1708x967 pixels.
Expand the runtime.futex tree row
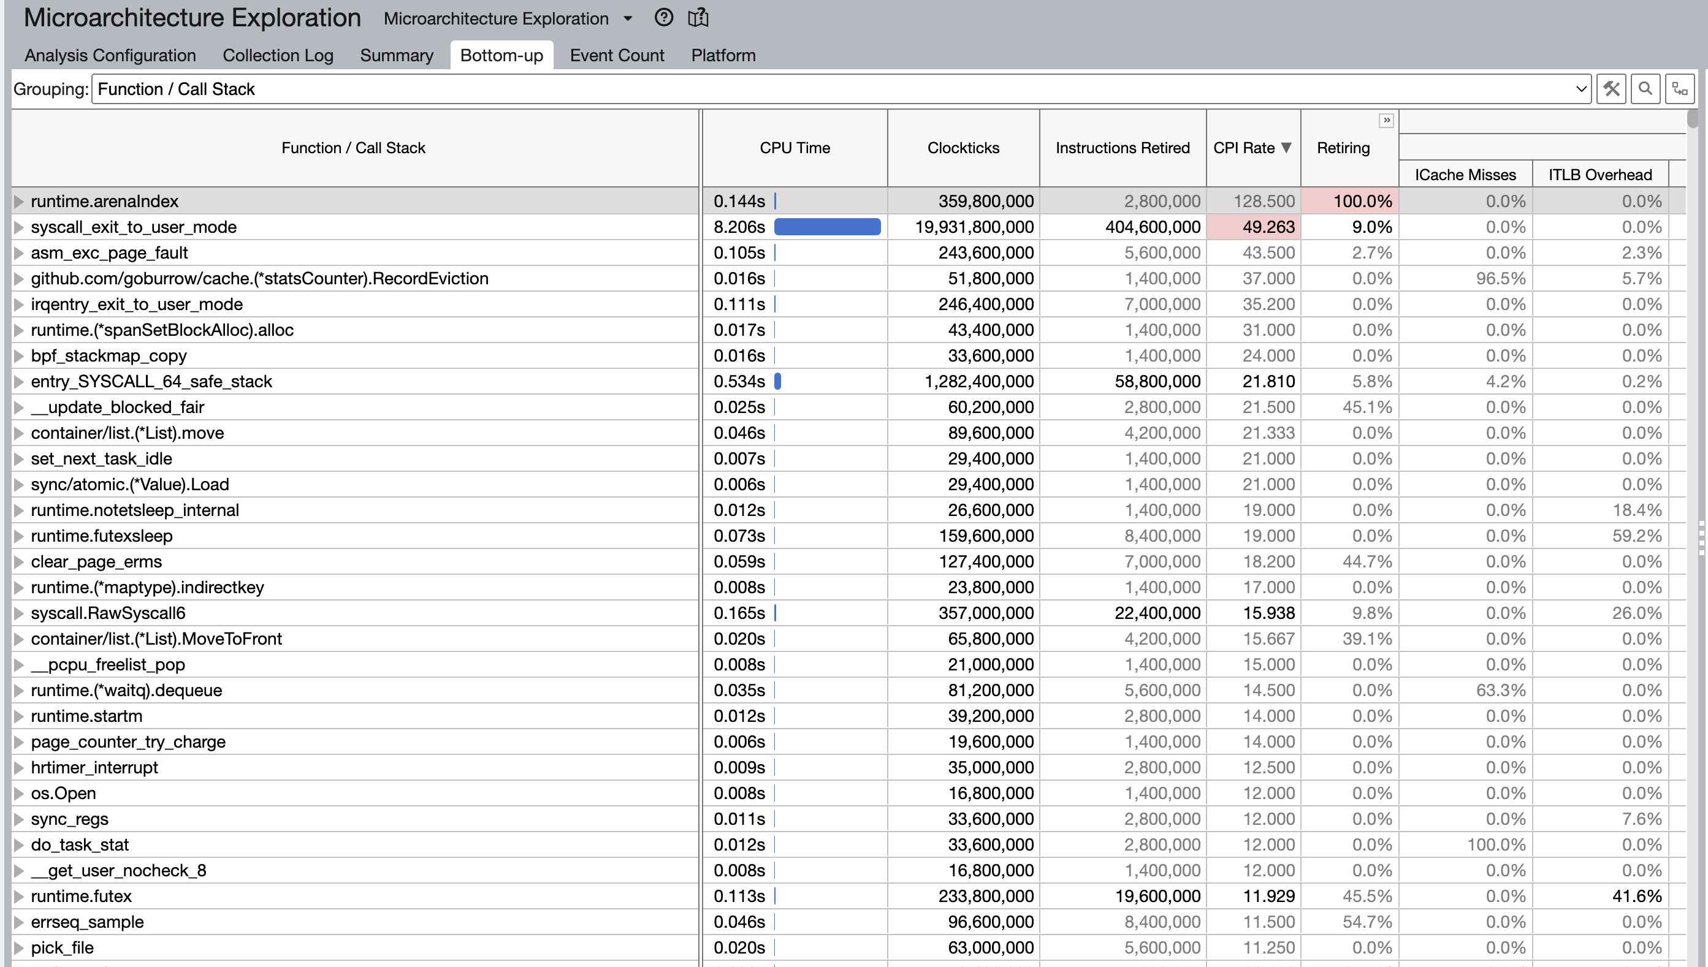[19, 897]
